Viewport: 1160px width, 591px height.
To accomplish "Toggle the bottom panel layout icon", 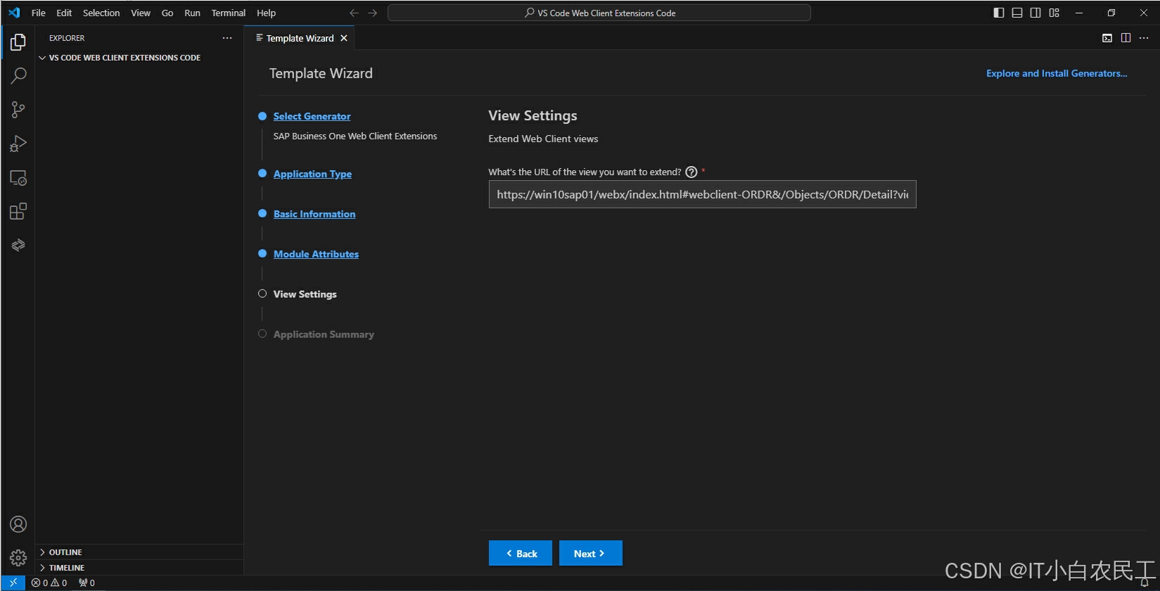I will 1017,13.
